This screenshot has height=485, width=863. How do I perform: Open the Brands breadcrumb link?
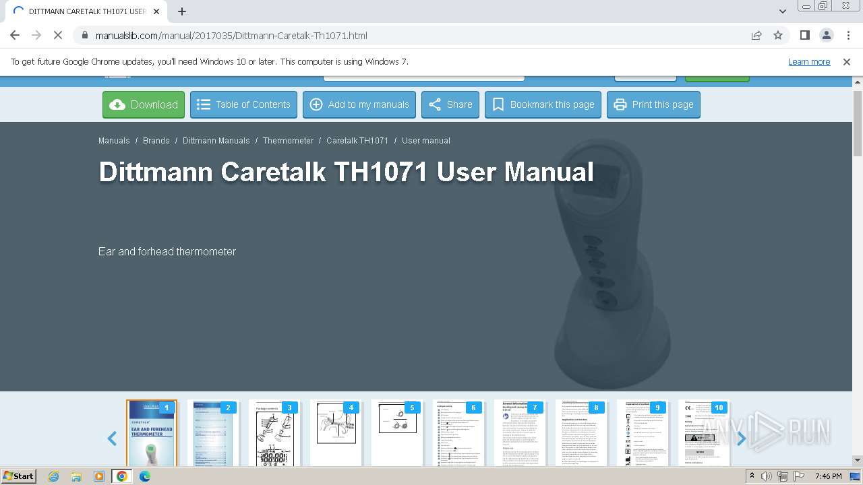coord(156,141)
